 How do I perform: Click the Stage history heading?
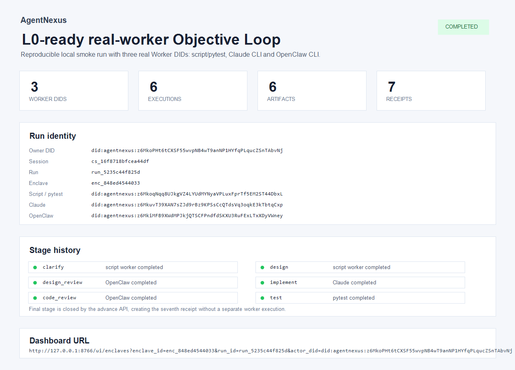pos(55,250)
